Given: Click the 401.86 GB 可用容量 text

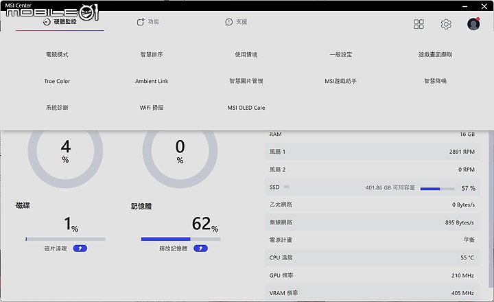Looking at the screenshot, I should tap(390, 187).
